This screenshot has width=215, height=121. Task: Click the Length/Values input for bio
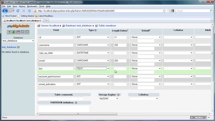(x=120, y=69)
